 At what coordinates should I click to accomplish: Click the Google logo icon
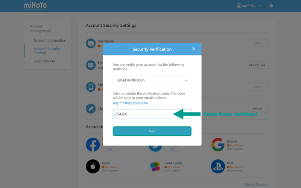[218, 145]
